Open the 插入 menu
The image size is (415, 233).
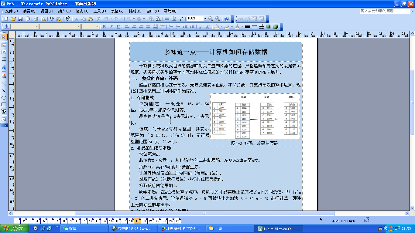(64, 11)
